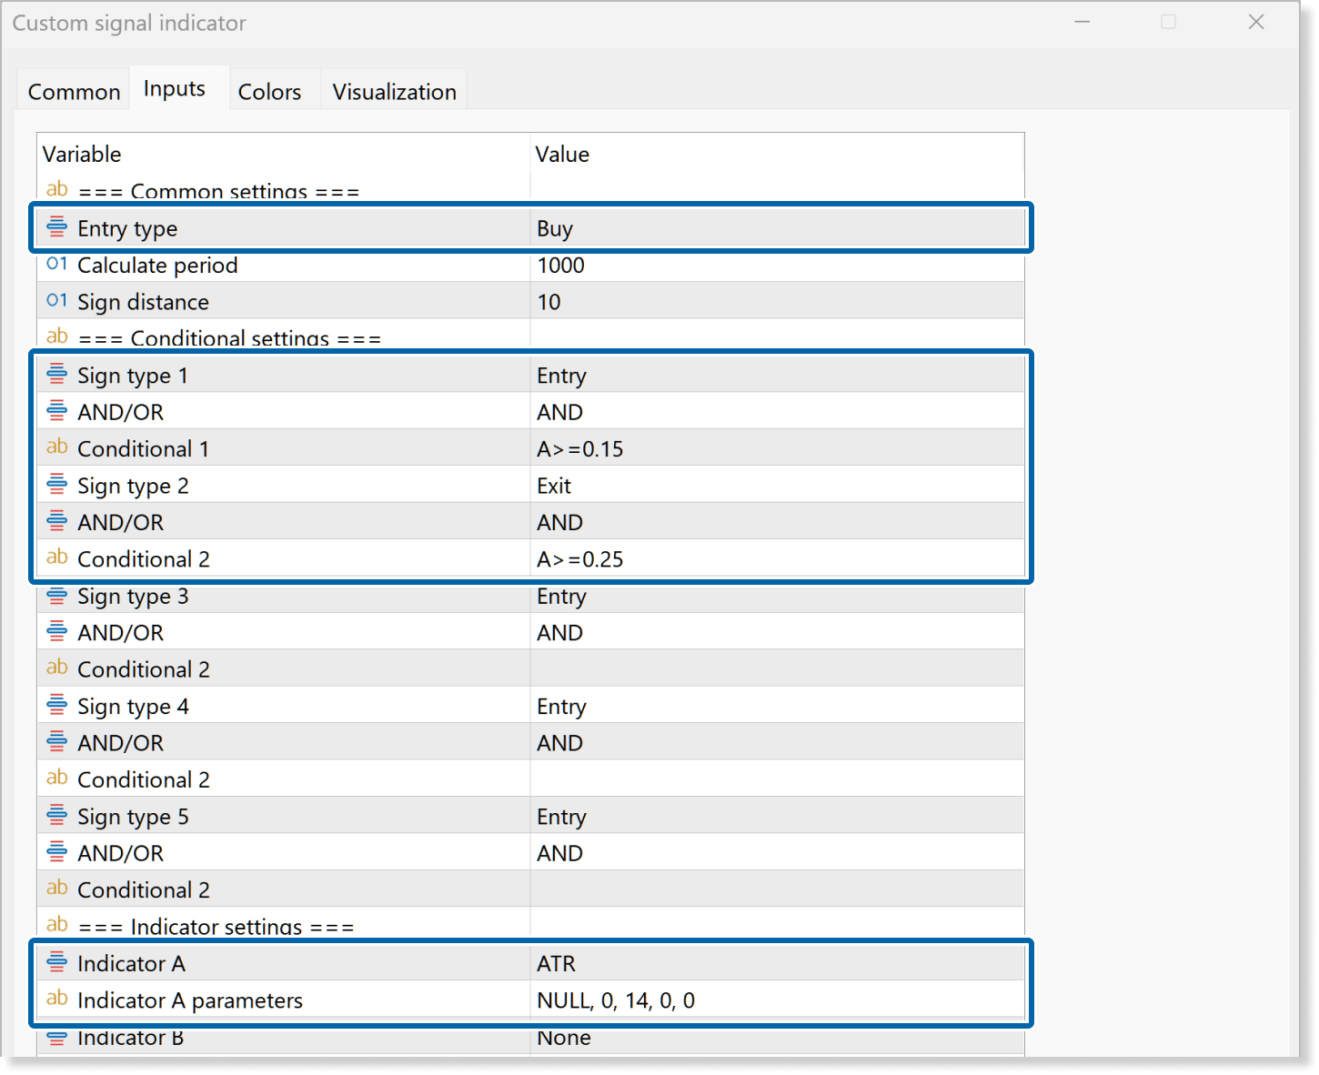Click the enum icon beside Sign type 5
Viewport: 1319px width, 1075px height.
56,815
